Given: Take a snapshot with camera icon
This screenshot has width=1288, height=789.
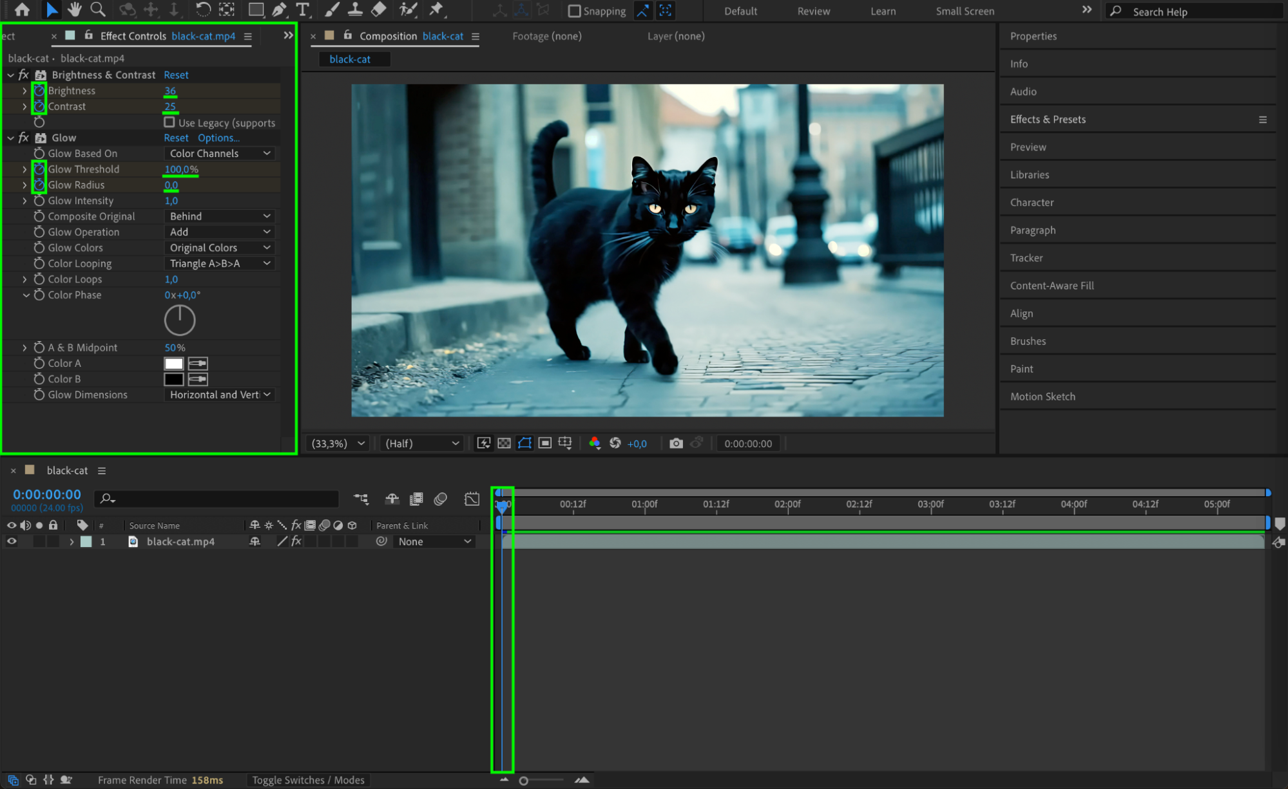Looking at the screenshot, I should [x=675, y=443].
